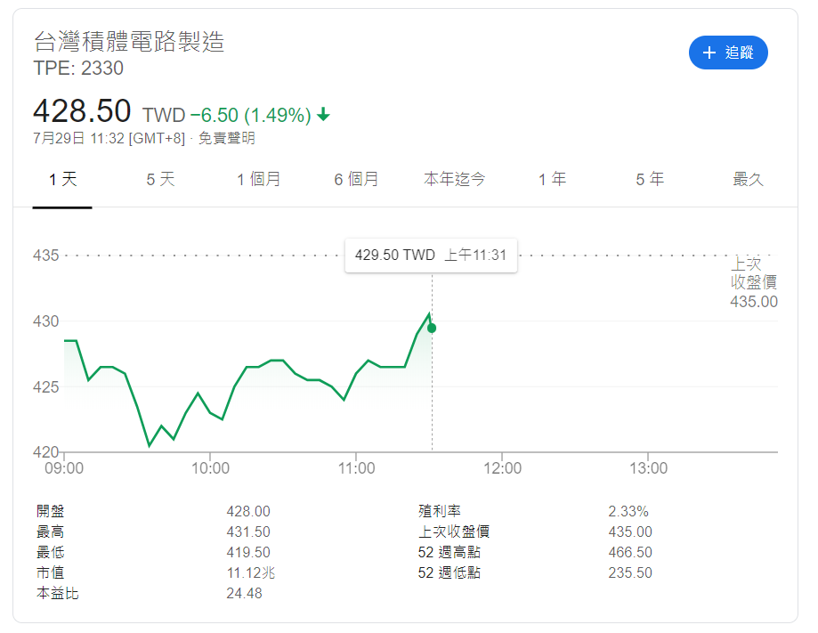
Task: Click the −6.50 (1.49%) change value
Action: 250,115
